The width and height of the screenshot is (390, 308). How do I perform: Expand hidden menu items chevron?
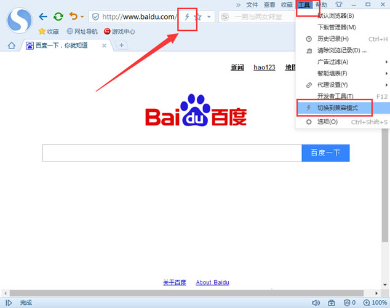(x=238, y=5)
